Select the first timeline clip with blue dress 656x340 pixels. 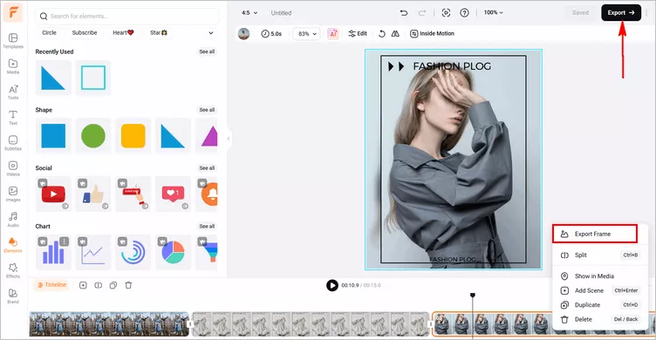pos(109,323)
